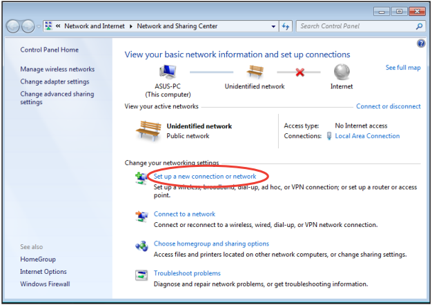Screen dimensions: 432x307
Task: Click the Search Control Panel field
Action: 361,26
